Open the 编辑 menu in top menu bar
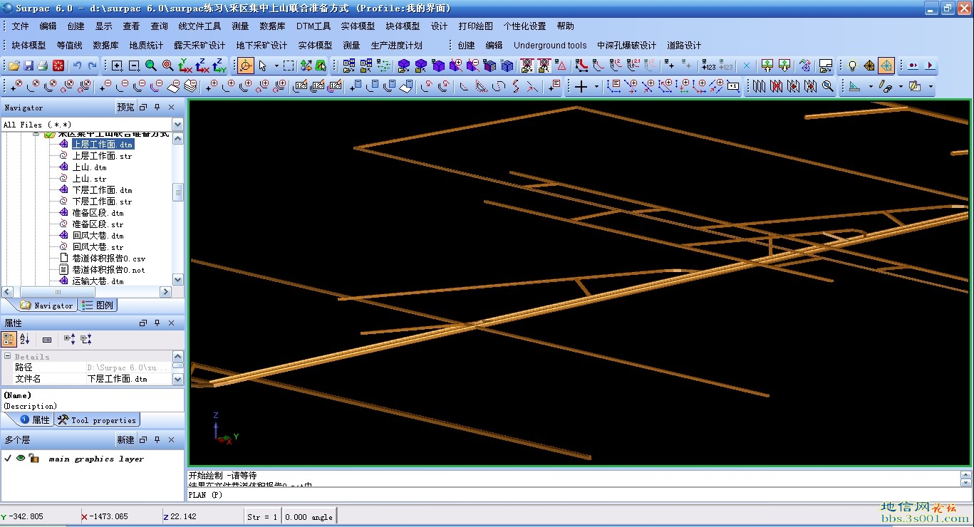The image size is (974, 527). click(x=48, y=26)
